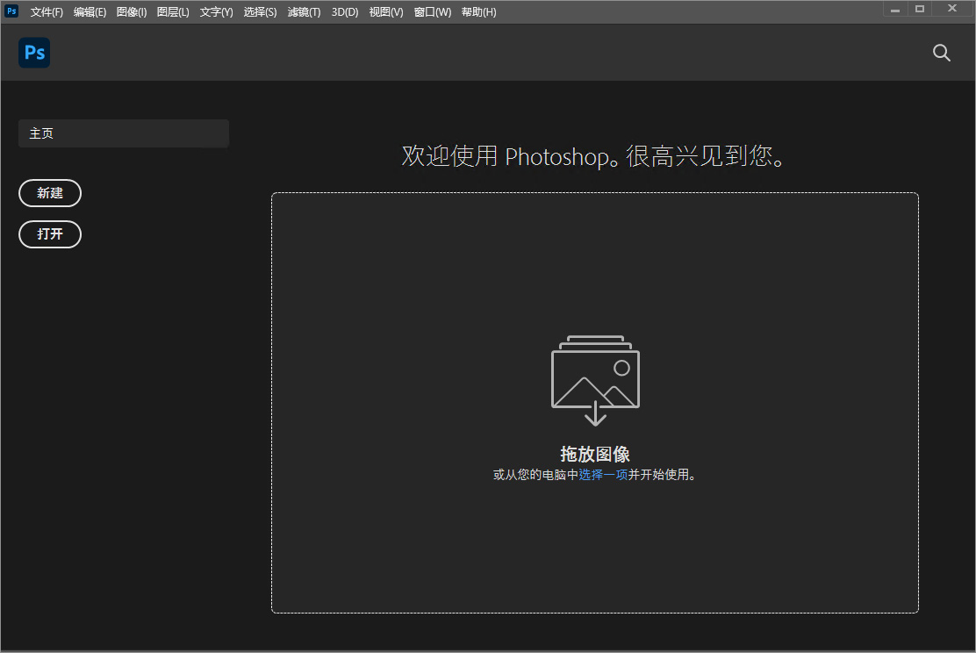Click the small Ps title bar icon
This screenshot has height=653, width=976.
pyautogui.click(x=11, y=11)
